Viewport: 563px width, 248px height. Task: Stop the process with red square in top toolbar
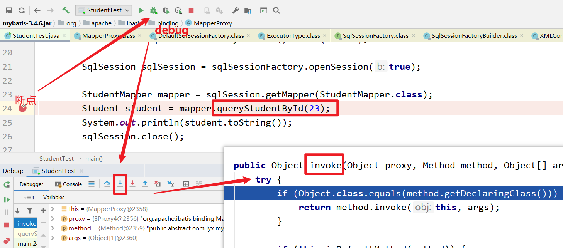pos(191,10)
